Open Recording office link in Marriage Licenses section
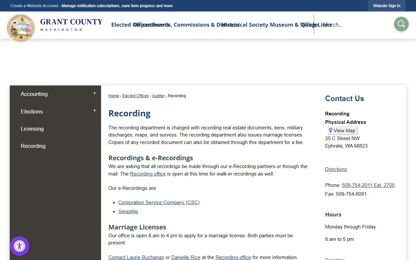Image resolution: width=416 pixels, height=260 pixels. click(233, 257)
